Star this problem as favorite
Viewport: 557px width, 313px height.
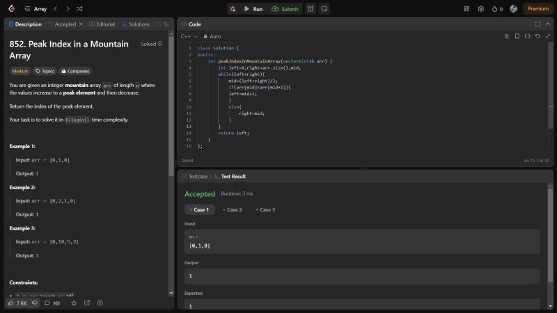point(74,303)
